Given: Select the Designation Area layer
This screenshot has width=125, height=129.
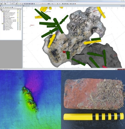Looking at the screenshot, I should coord(8,26).
